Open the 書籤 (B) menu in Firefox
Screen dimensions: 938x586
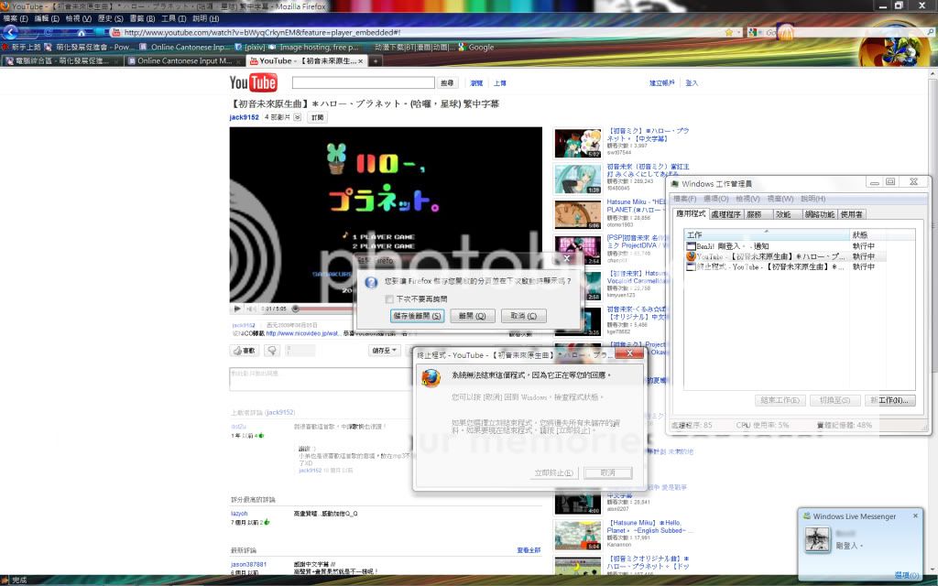(x=141, y=18)
